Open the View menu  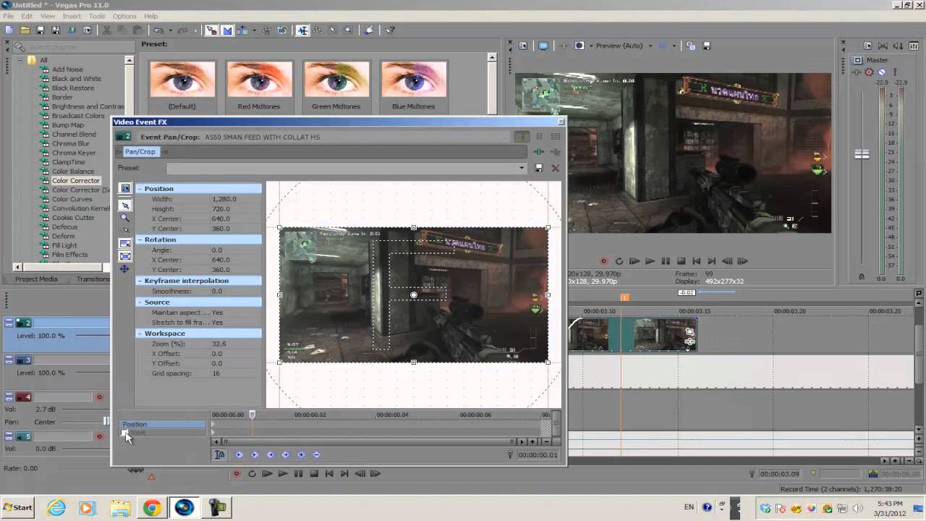pyautogui.click(x=48, y=16)
